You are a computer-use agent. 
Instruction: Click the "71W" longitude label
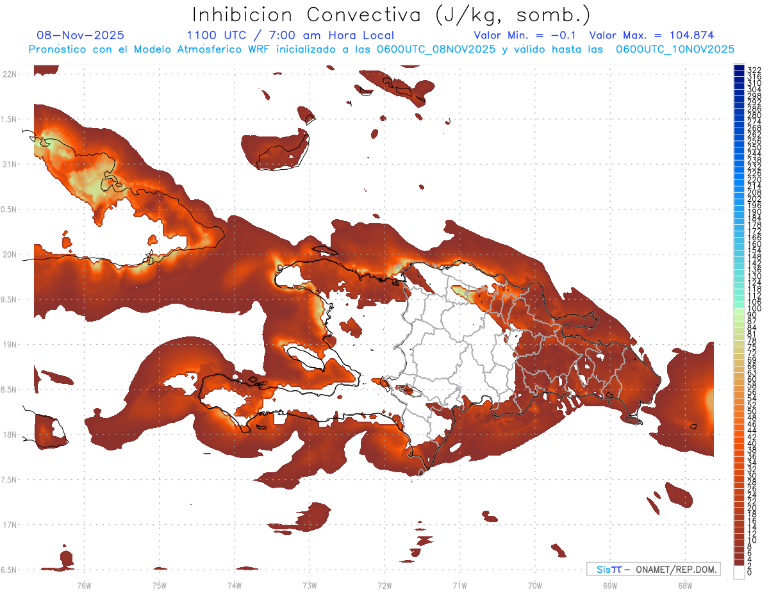[459, 585]
